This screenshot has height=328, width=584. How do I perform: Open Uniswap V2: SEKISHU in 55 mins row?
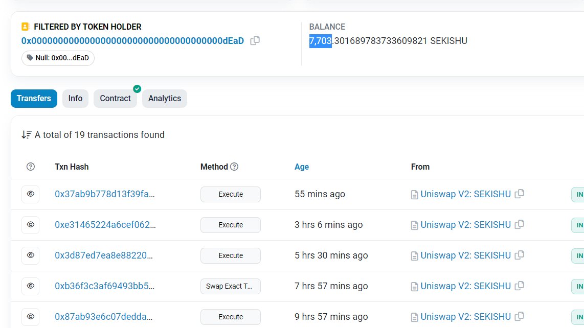pyautogui.click(x=465, y=194)
